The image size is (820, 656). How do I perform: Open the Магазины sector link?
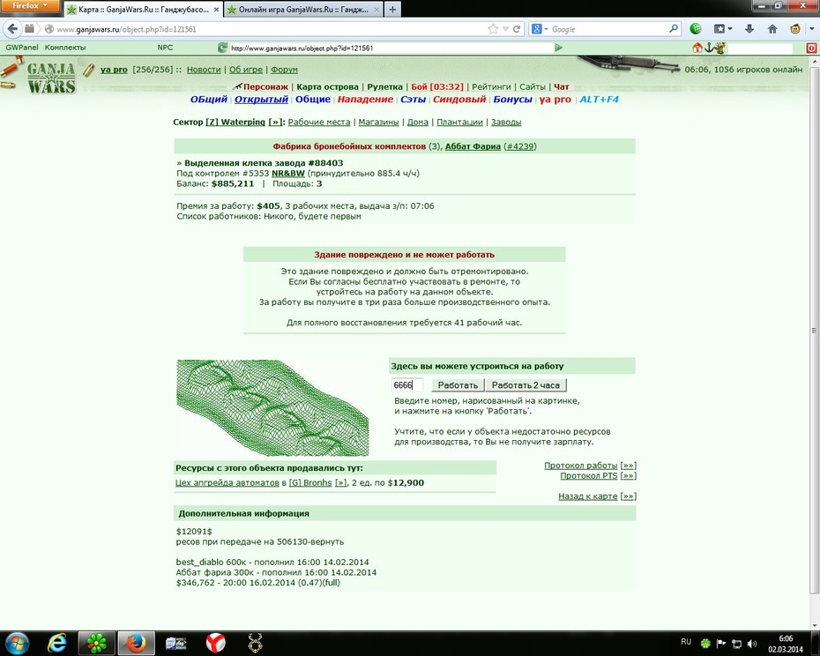[x=378, y=122]
